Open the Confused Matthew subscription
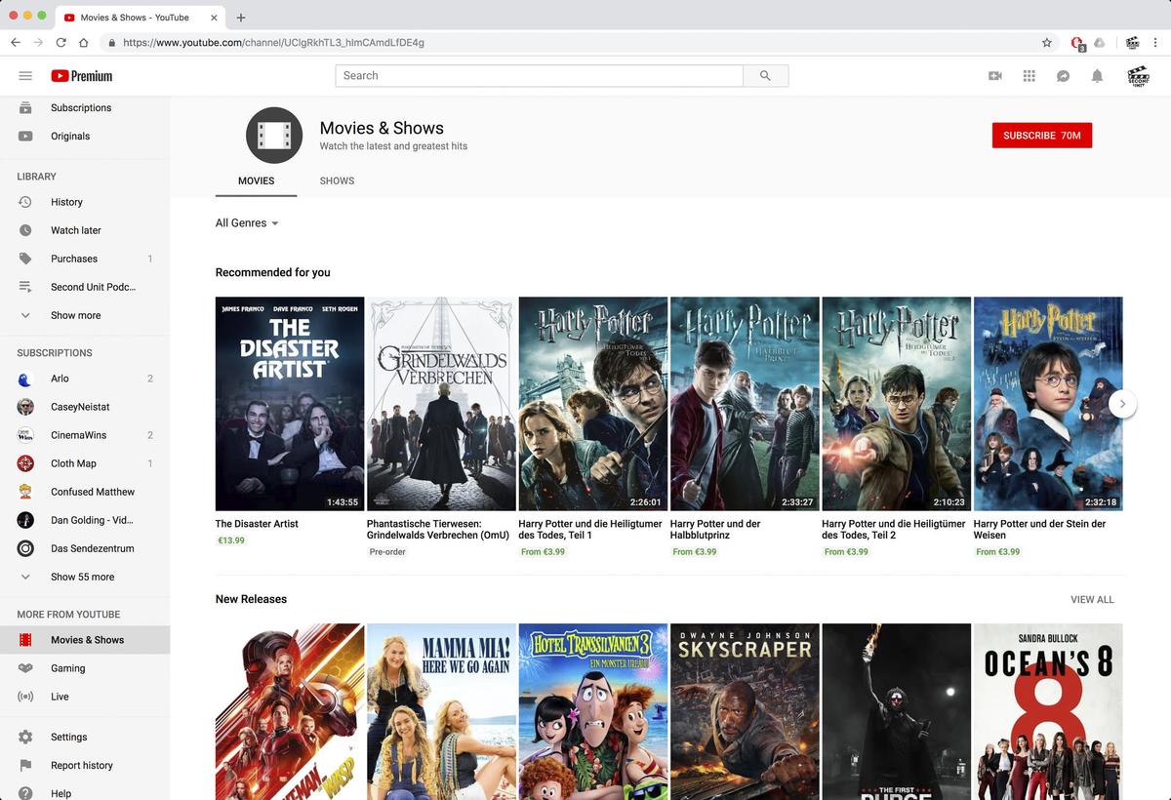This screenshot has width=1171, height=800. (85, 492)
